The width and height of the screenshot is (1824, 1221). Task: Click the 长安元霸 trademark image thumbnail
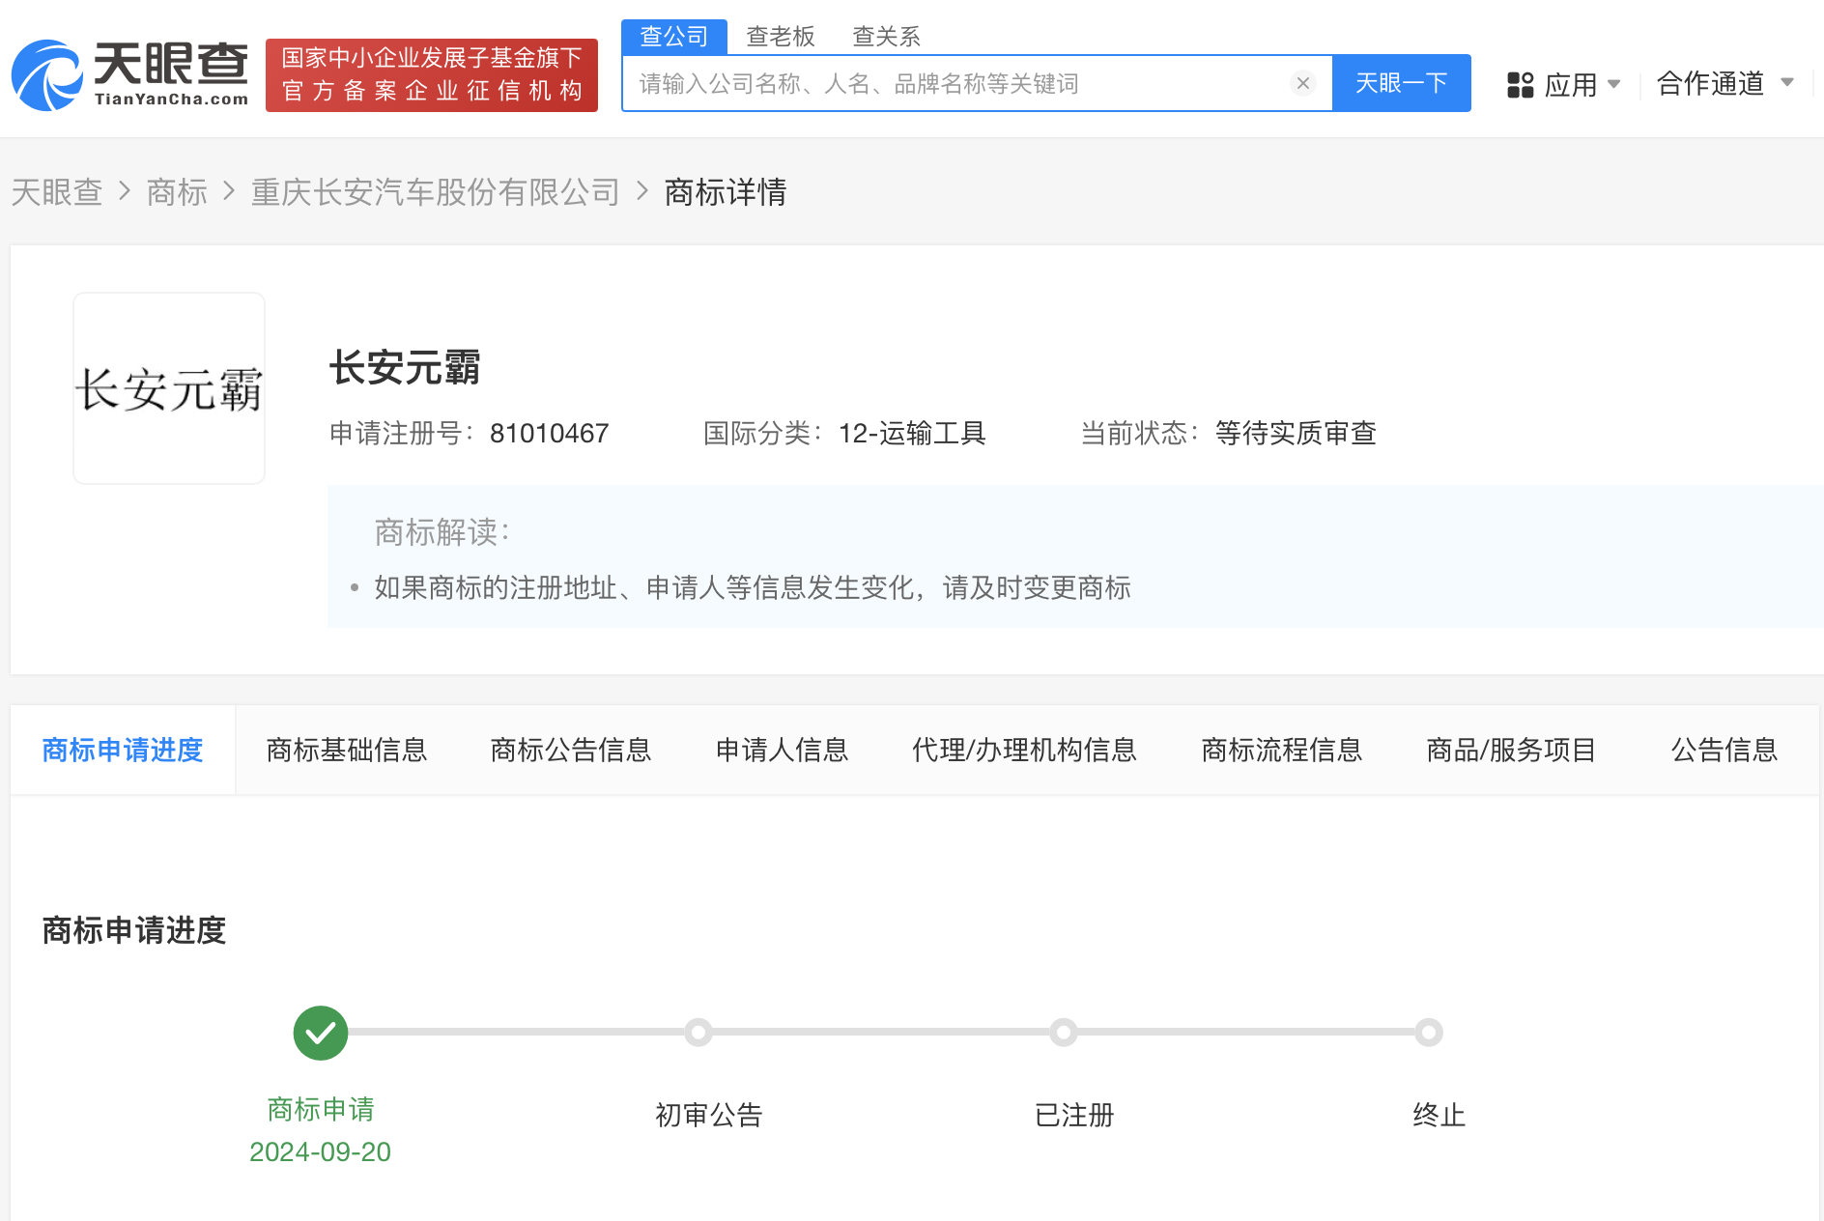pyautogui.click(x=168, y=387)
